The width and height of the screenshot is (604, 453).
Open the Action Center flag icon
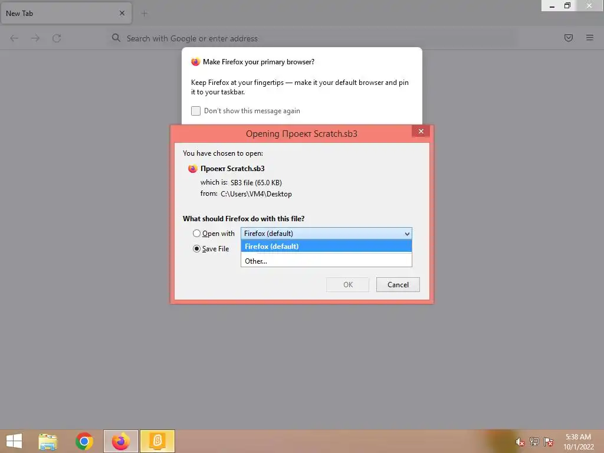(x=549, y=442)
